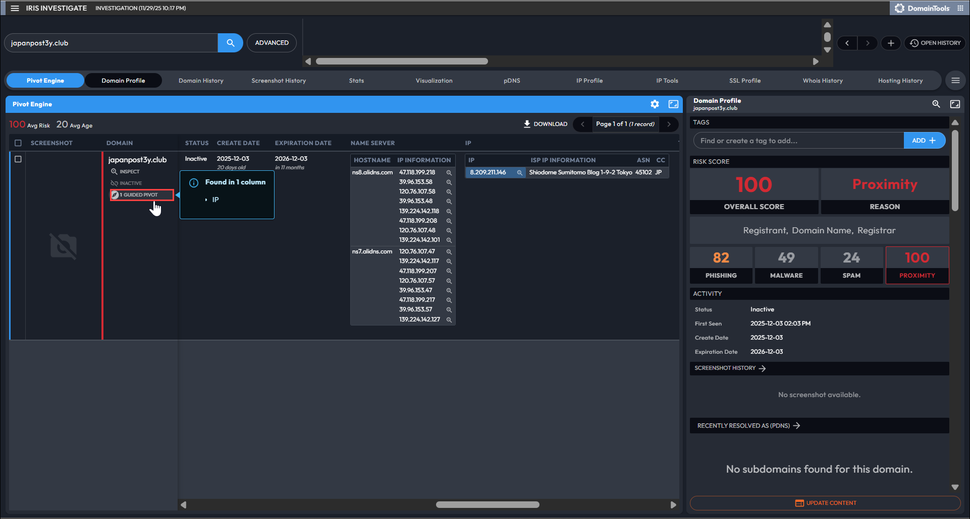
Task: Go to the next results page arrow
Action: 669,124
